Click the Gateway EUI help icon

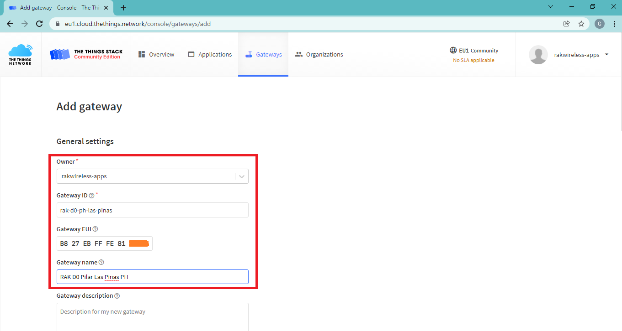click(x=95, y=229)
